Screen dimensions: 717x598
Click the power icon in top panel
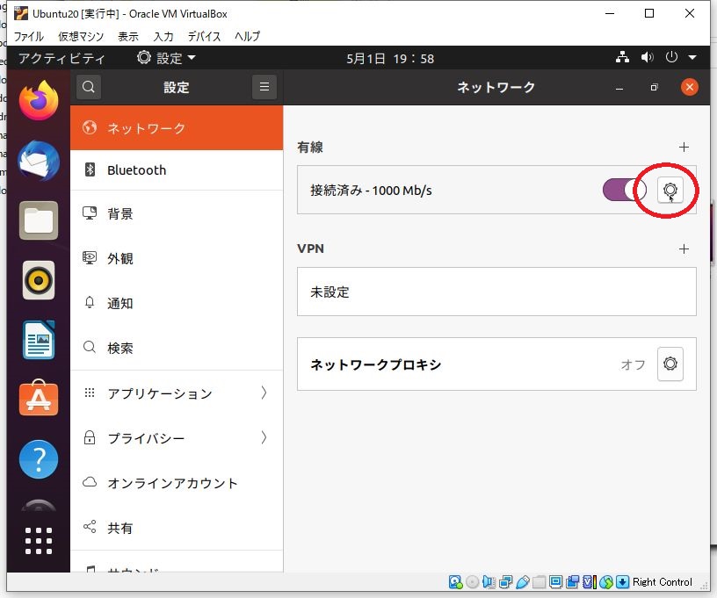pyautogui.click(x=671, y=58)
